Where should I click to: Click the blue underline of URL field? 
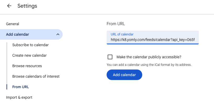pos(152,44)
